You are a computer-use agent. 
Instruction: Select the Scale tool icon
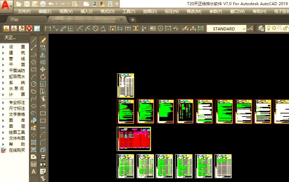pos(43,84)
